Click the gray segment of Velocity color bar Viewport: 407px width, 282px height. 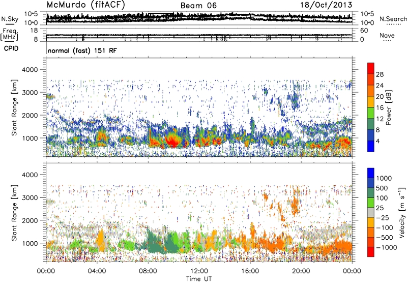(x=371, y=212)
